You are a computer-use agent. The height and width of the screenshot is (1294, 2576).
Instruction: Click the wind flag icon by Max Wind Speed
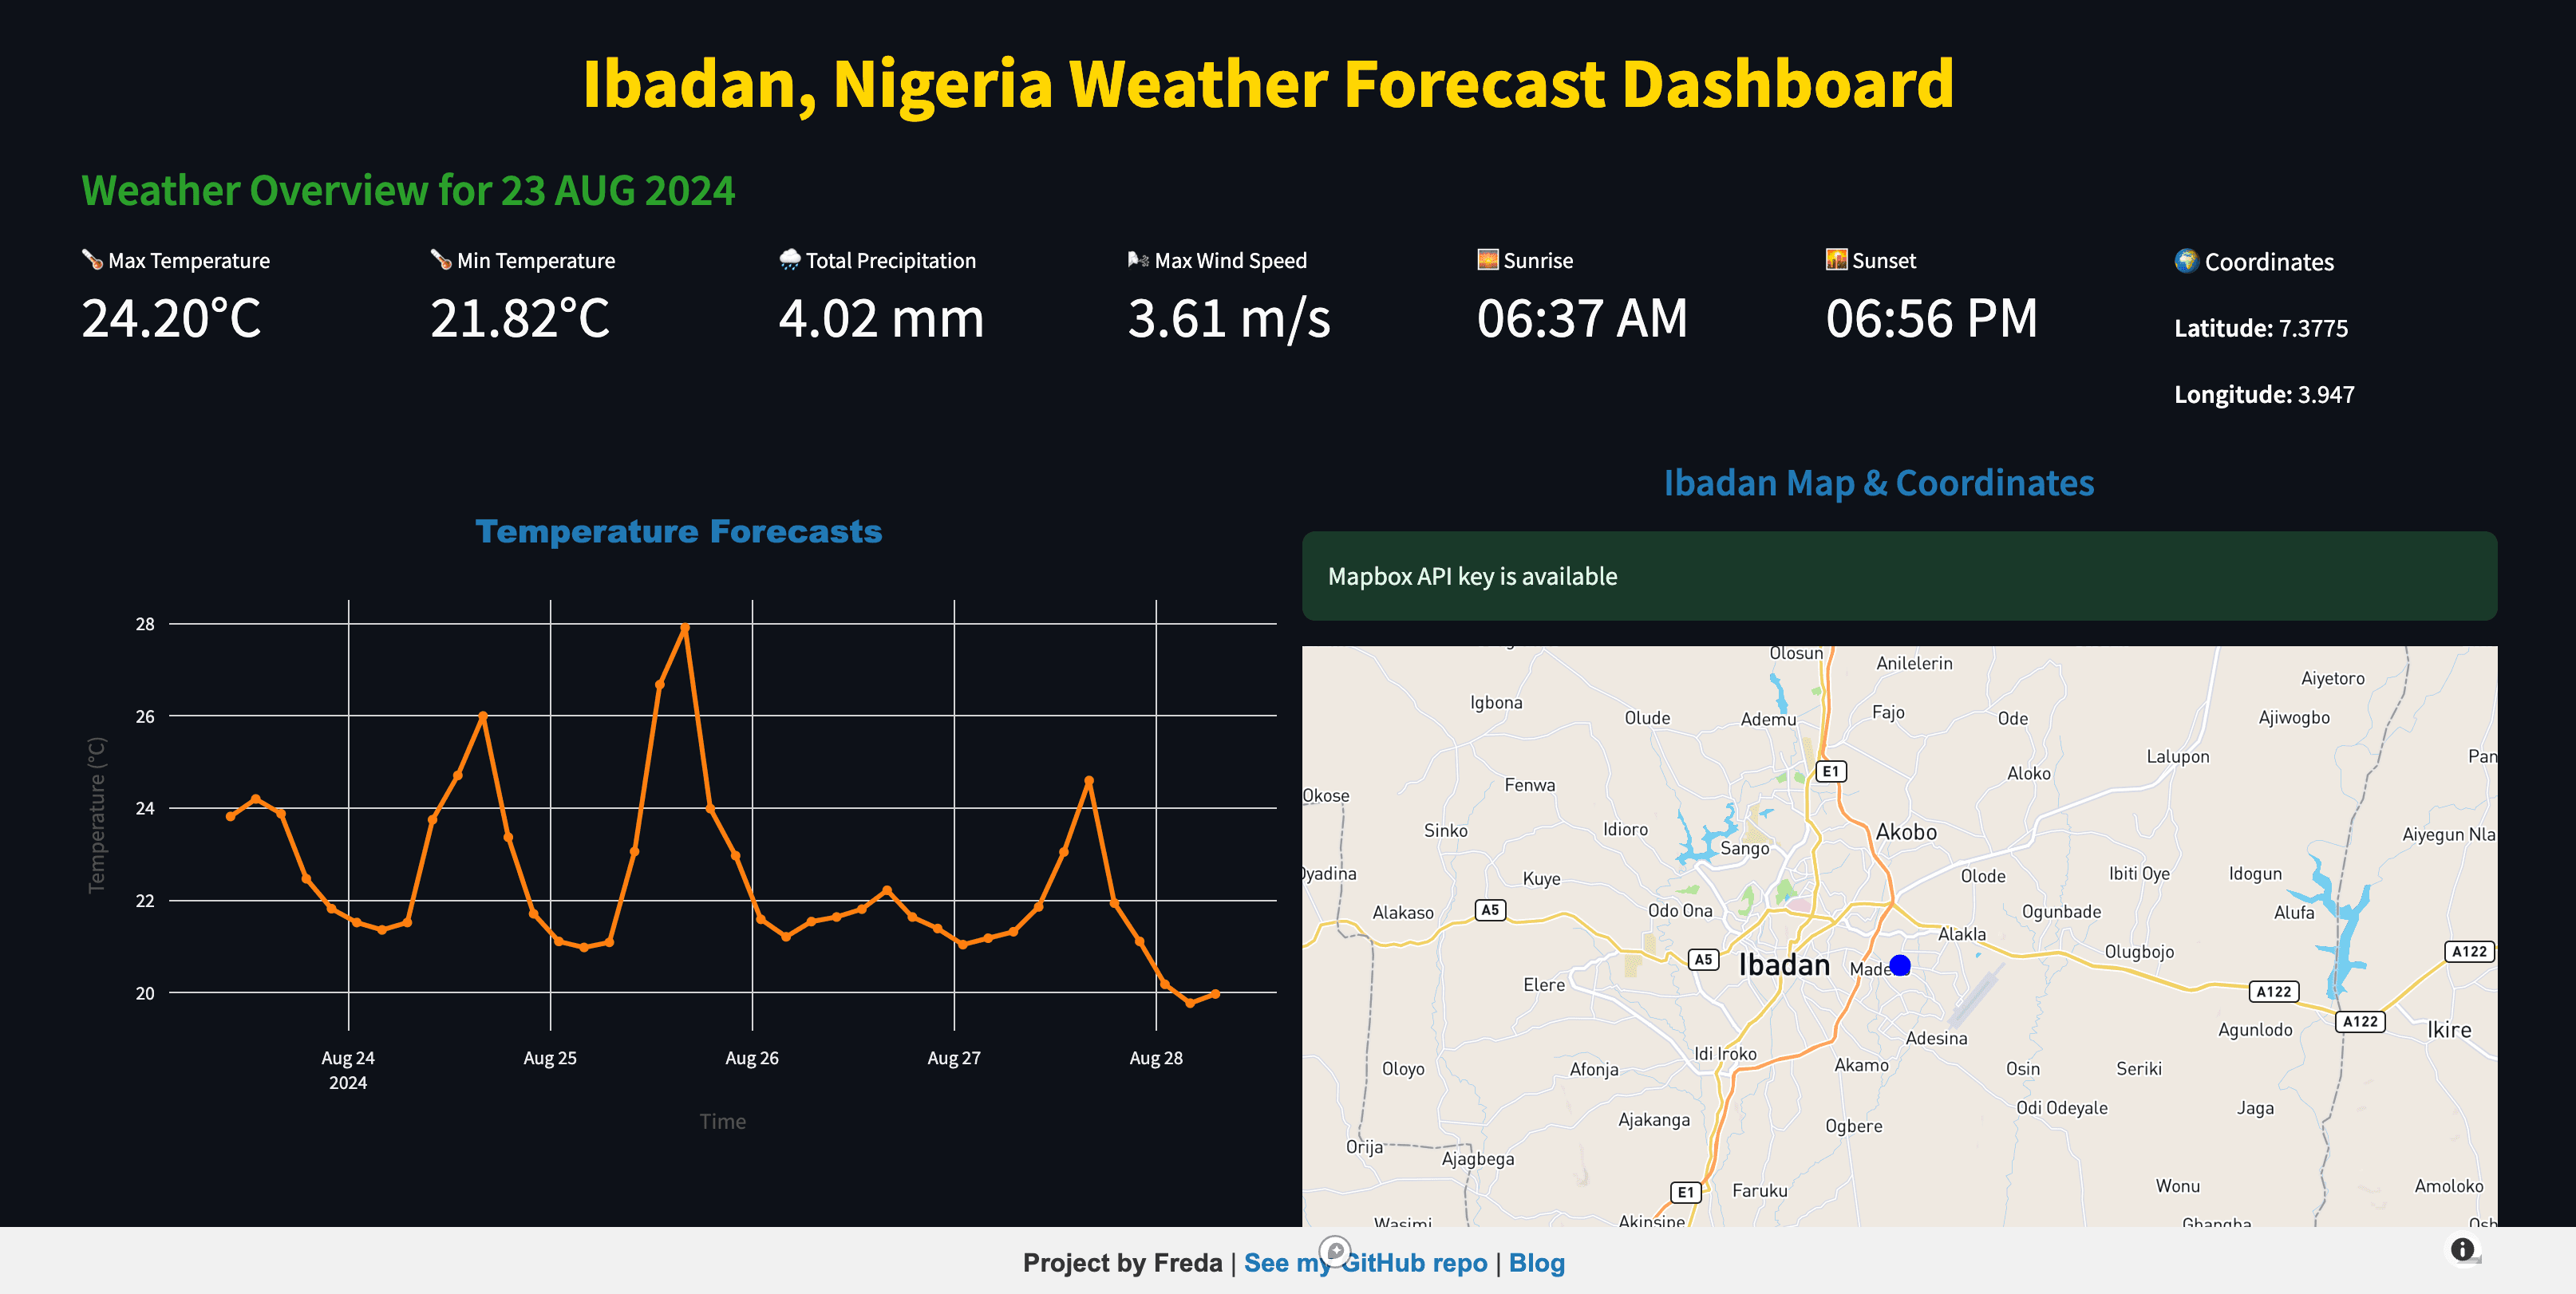coord(1138,260)
